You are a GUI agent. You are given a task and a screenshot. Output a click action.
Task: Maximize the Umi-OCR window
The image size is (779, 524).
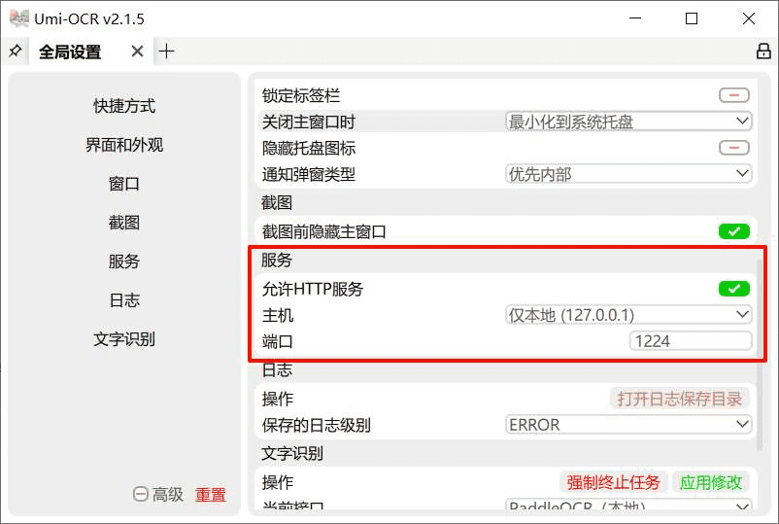691,18
